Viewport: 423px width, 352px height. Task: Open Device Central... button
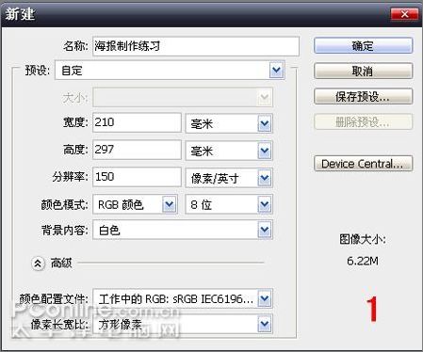363,164
